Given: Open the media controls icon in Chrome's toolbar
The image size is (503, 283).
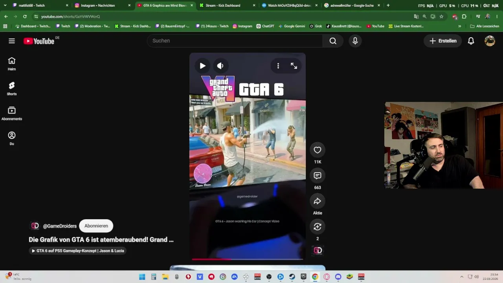Looking at the screenshot, I should coord(478,17).
